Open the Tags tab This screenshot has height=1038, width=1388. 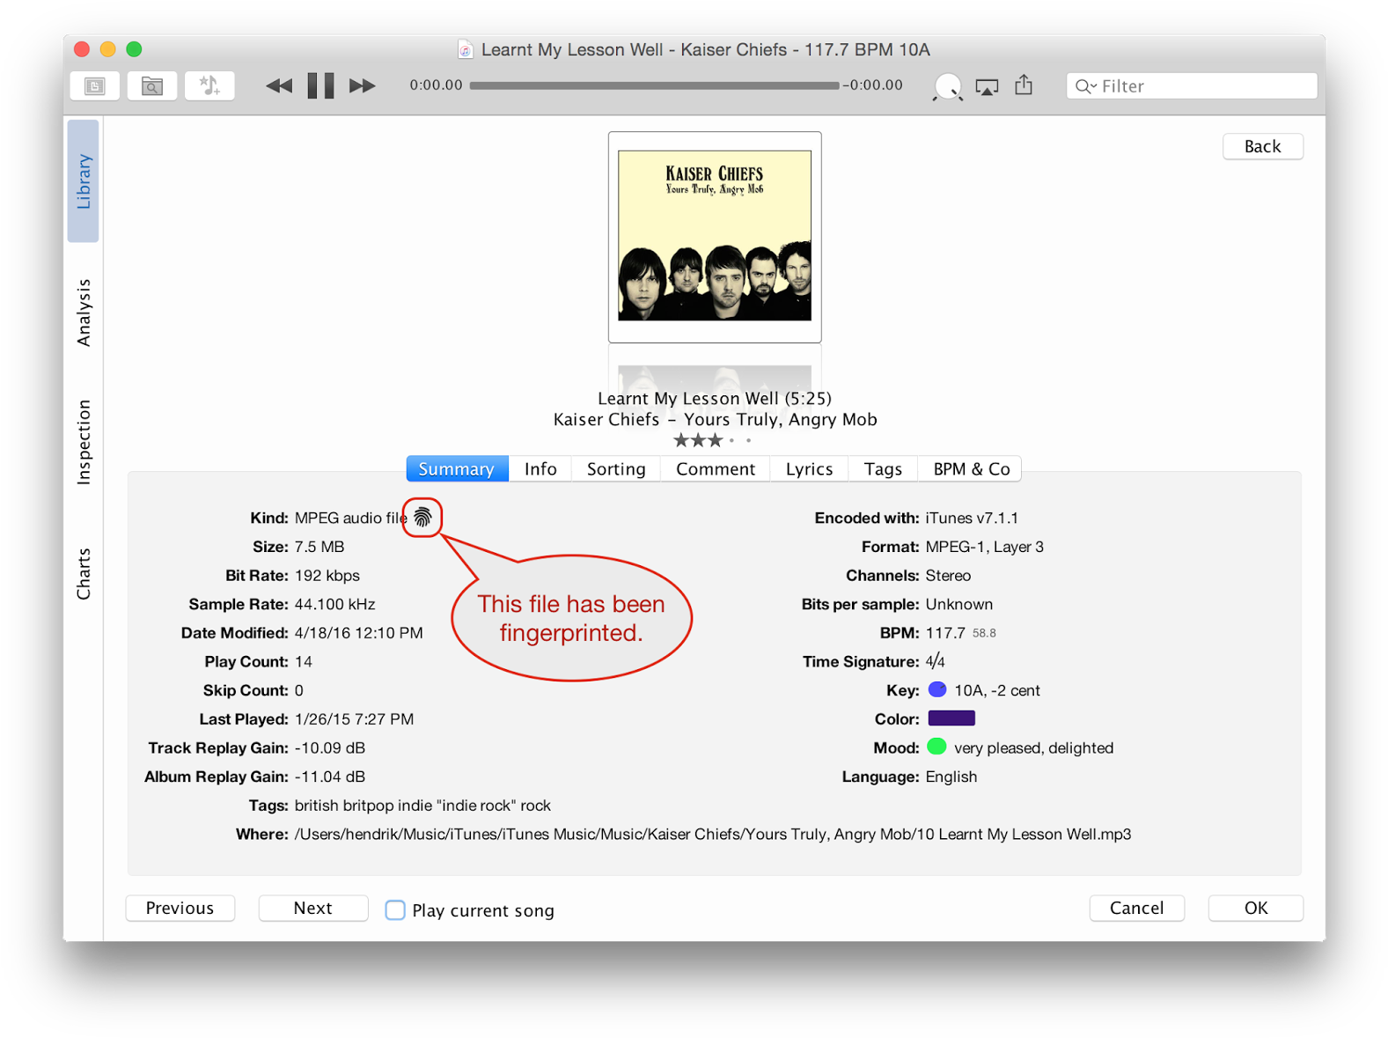[x=883, y=468]
